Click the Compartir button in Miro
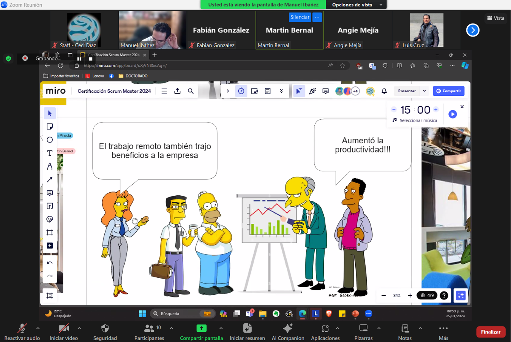This screenshot has height=342, width=511. pyautogui.click(x=448, y=91)
